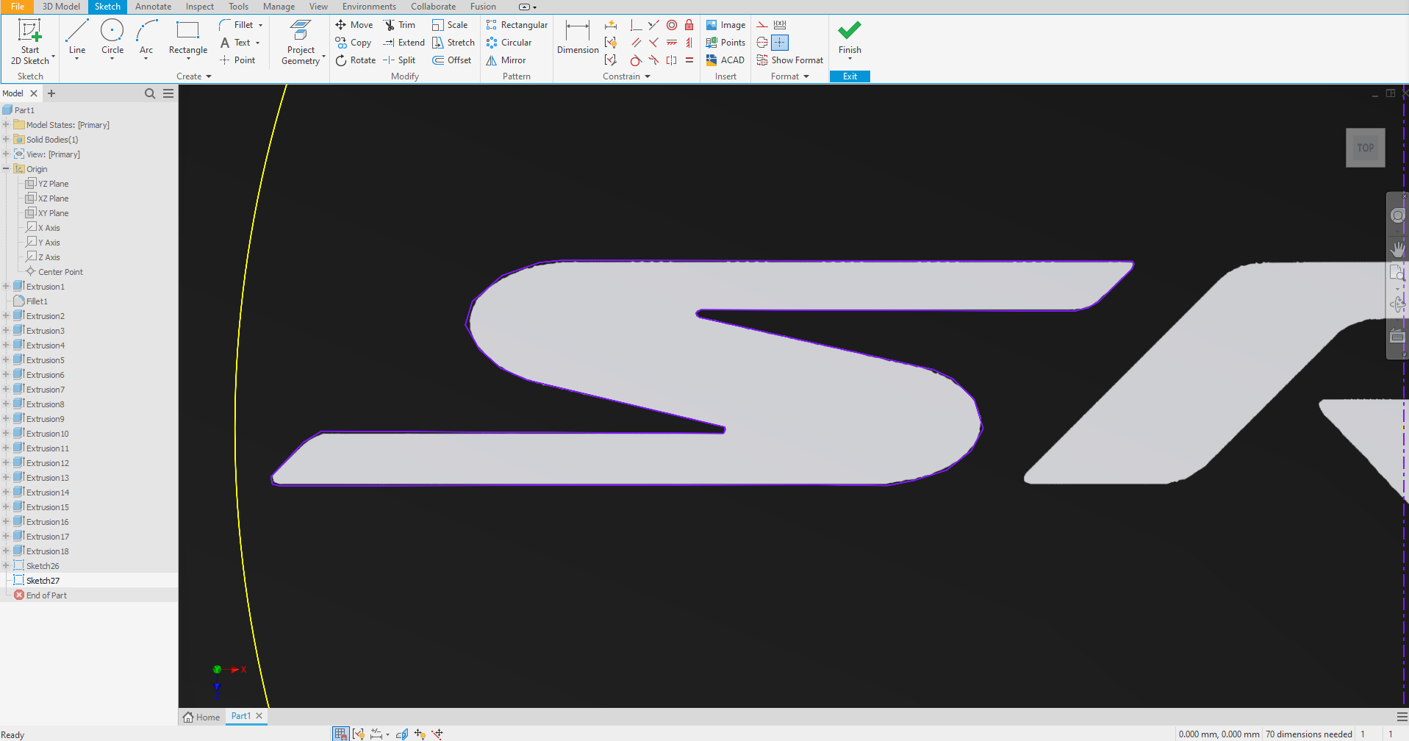The height and width of the screenshot is (741, 1409).
Task: Go to the Home document tab
Action: coord(201,717)
